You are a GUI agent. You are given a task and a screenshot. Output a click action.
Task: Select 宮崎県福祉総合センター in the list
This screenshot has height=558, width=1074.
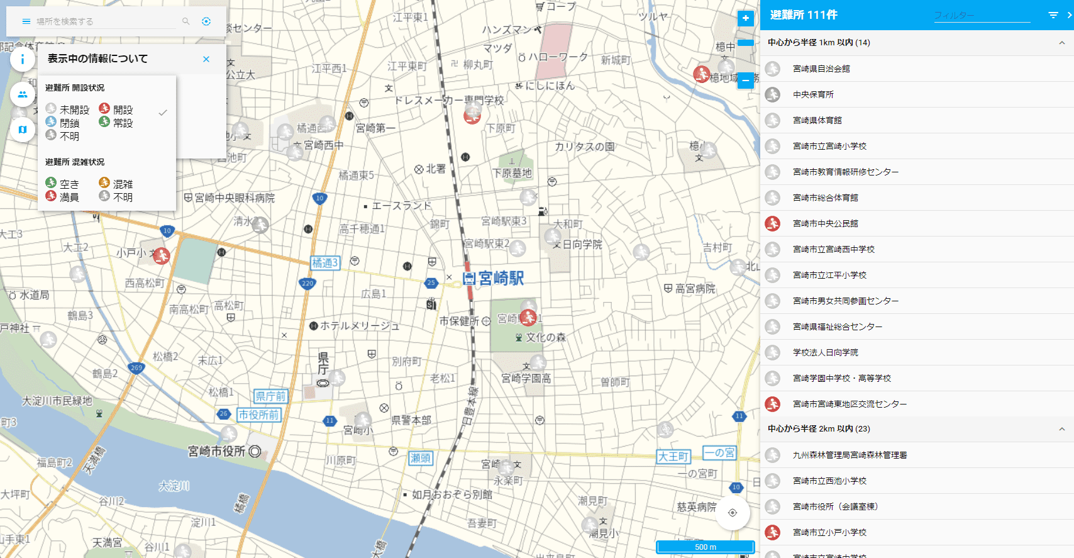pos(917,326)
